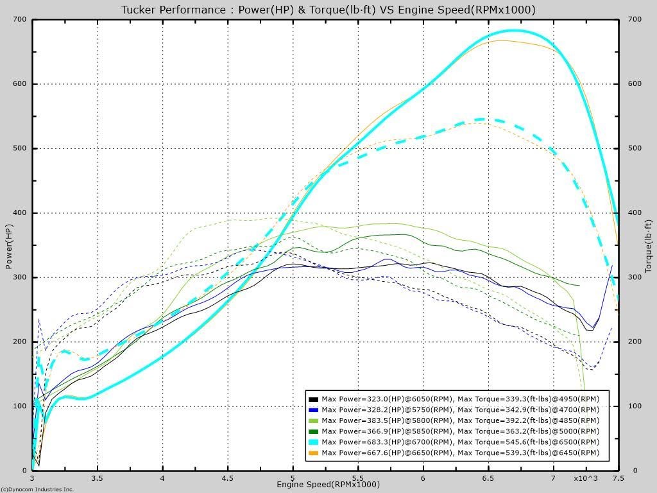Screen dimensions: 657x493
Task: Click the '(c)Dynocom Industries Inc.' copyright text
Action: tap(37, 489)
